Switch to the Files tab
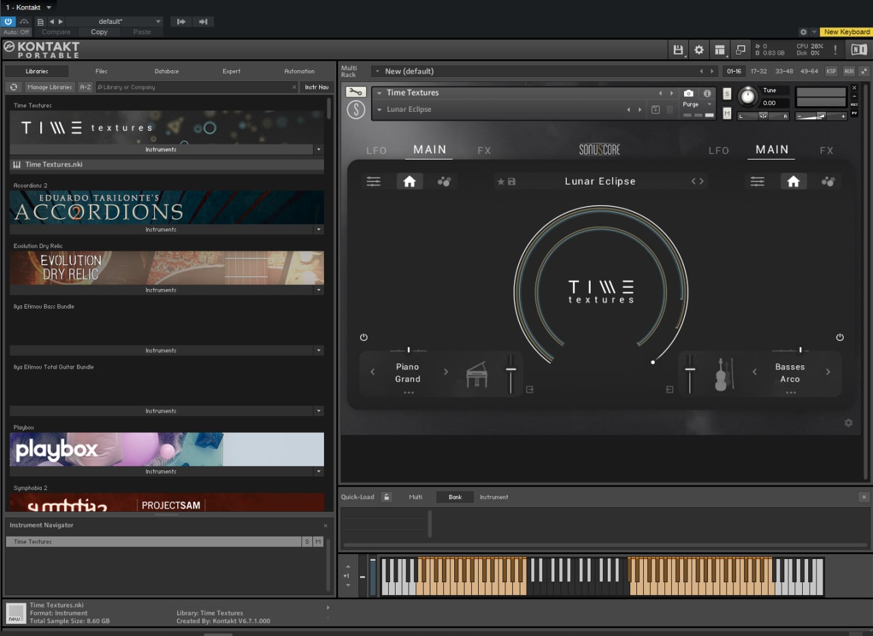The width and height of the screenshot is (873, 636). [x=101, y=71]
